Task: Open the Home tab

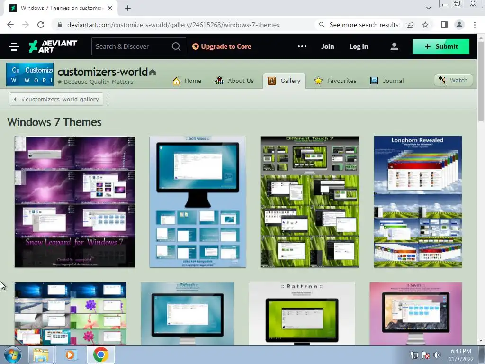Action: 187,81
